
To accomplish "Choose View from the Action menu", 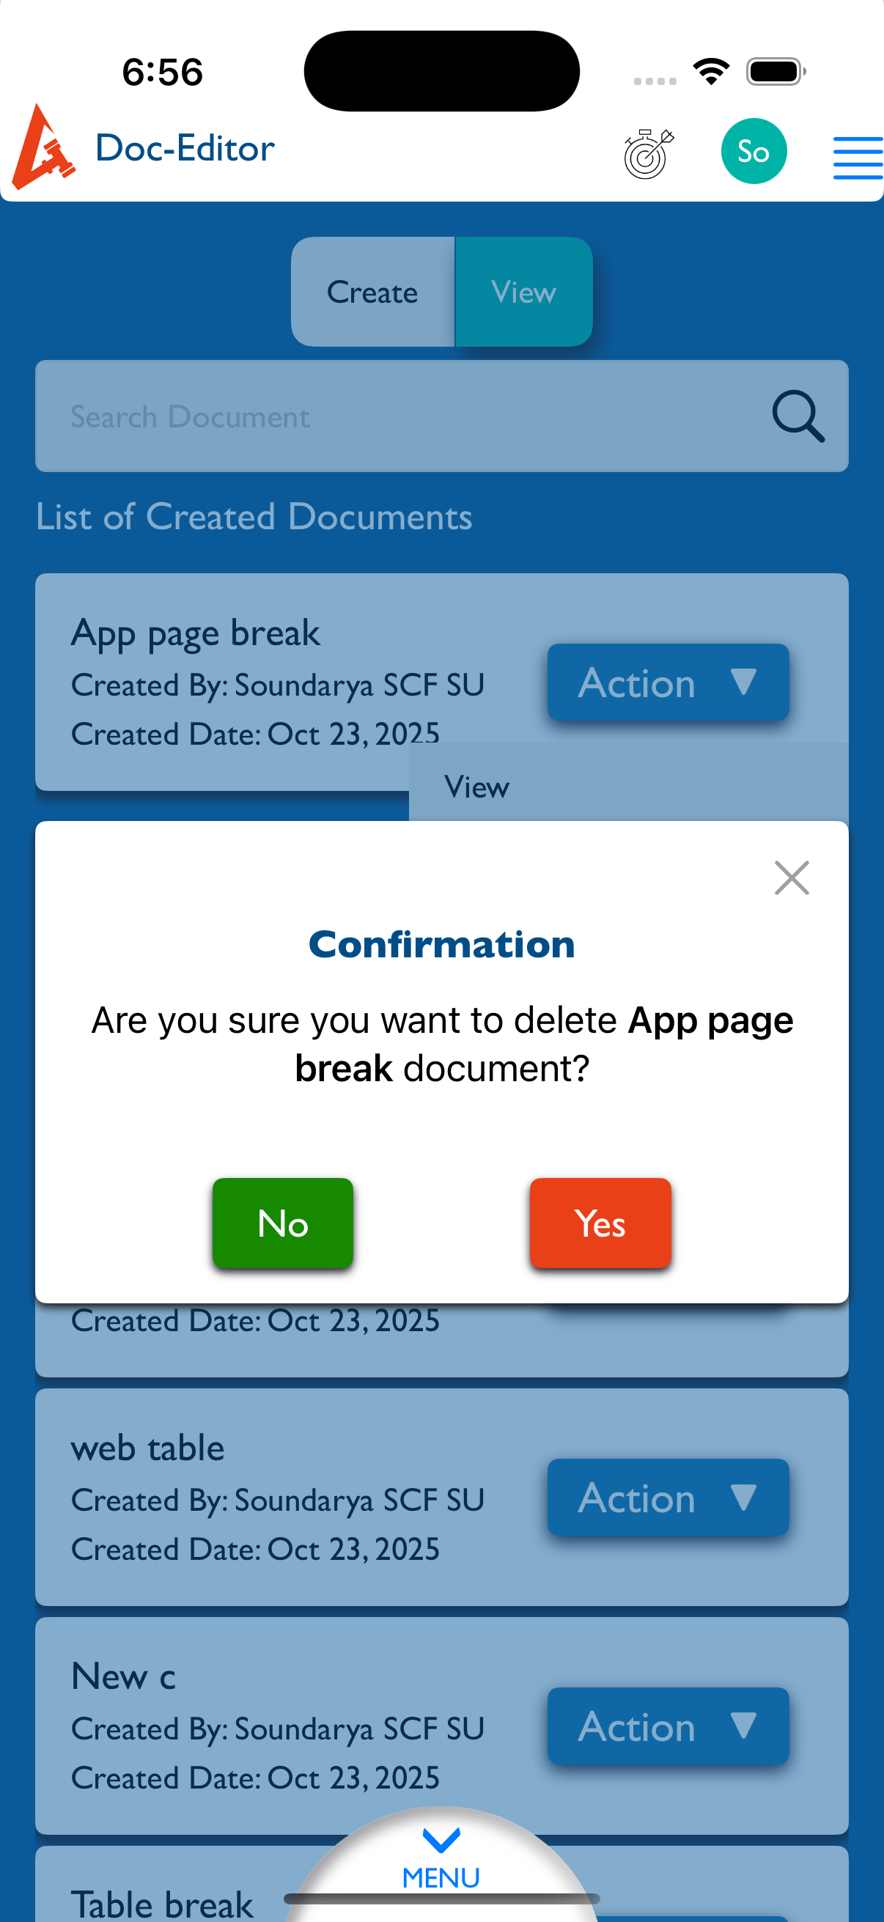I will coord(477,787).
